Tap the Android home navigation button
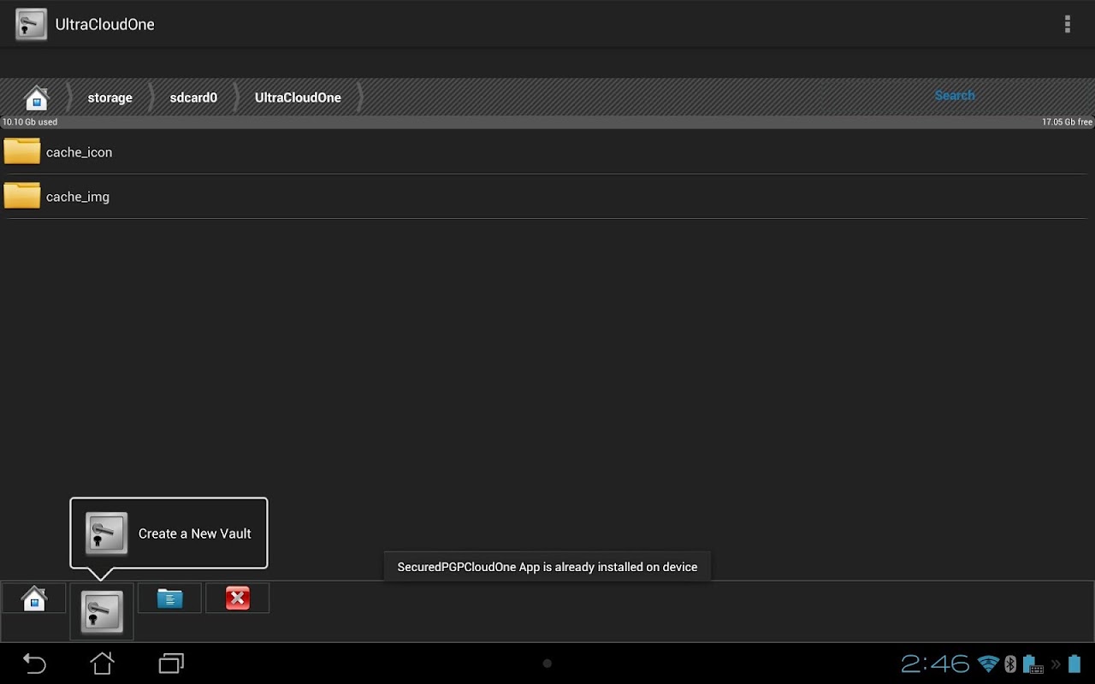Screen dimensions: 1095x684 click(103, 663)
